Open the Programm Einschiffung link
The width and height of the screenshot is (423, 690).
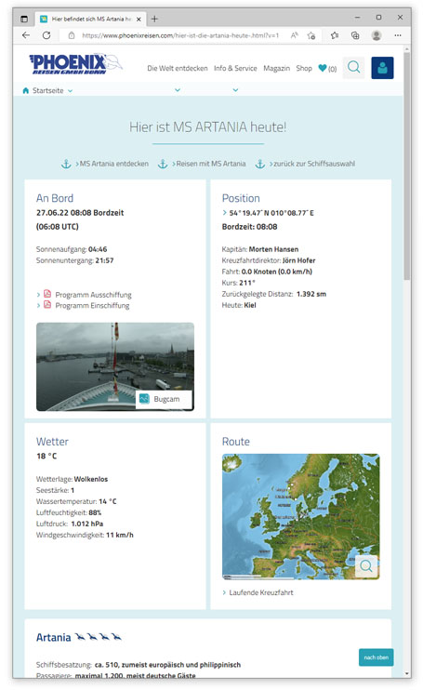click(92, 305)
